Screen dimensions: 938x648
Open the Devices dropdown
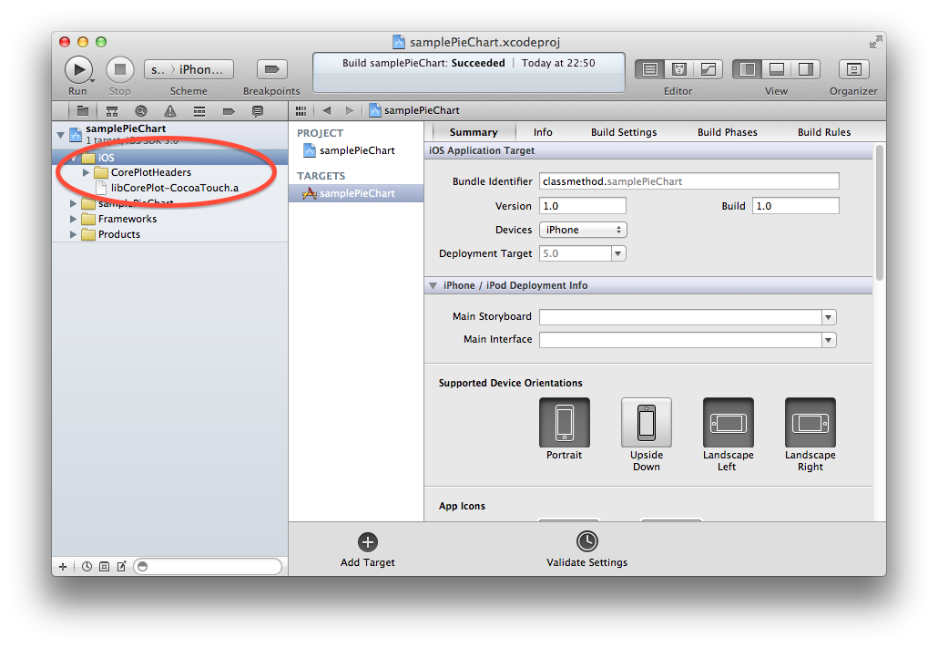point(583,230)
